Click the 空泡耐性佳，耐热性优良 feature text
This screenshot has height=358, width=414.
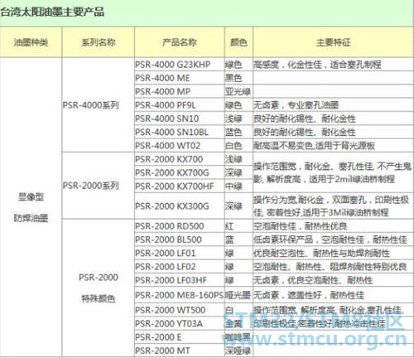click(301, 226)
